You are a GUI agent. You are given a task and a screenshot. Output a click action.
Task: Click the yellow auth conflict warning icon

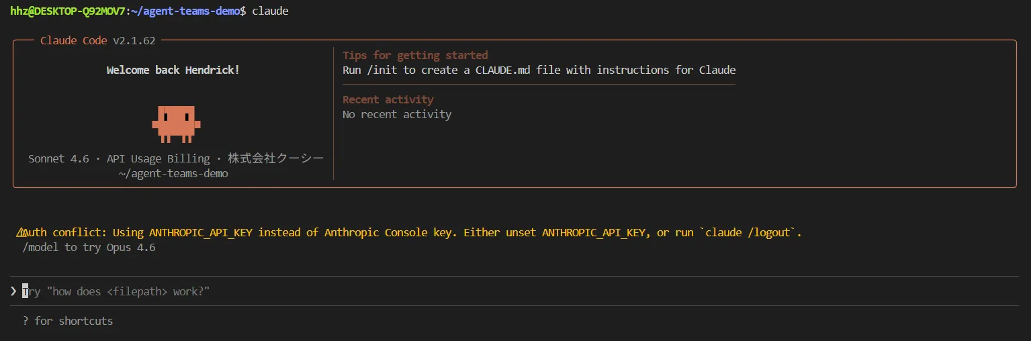(x=21, y=233)
